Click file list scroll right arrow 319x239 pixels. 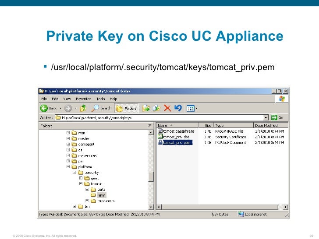[x=285, y=207]
